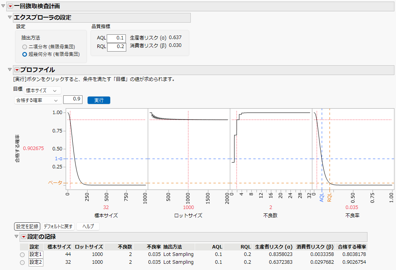Click the 不良率 axis label under plot
This screenshot has width=396, height=270.
pos(352,216)
